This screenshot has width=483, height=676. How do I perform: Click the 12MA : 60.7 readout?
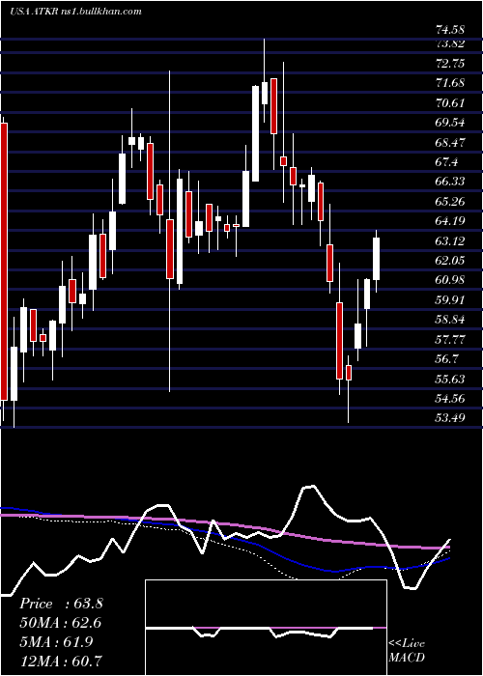(x=61, y=661)
